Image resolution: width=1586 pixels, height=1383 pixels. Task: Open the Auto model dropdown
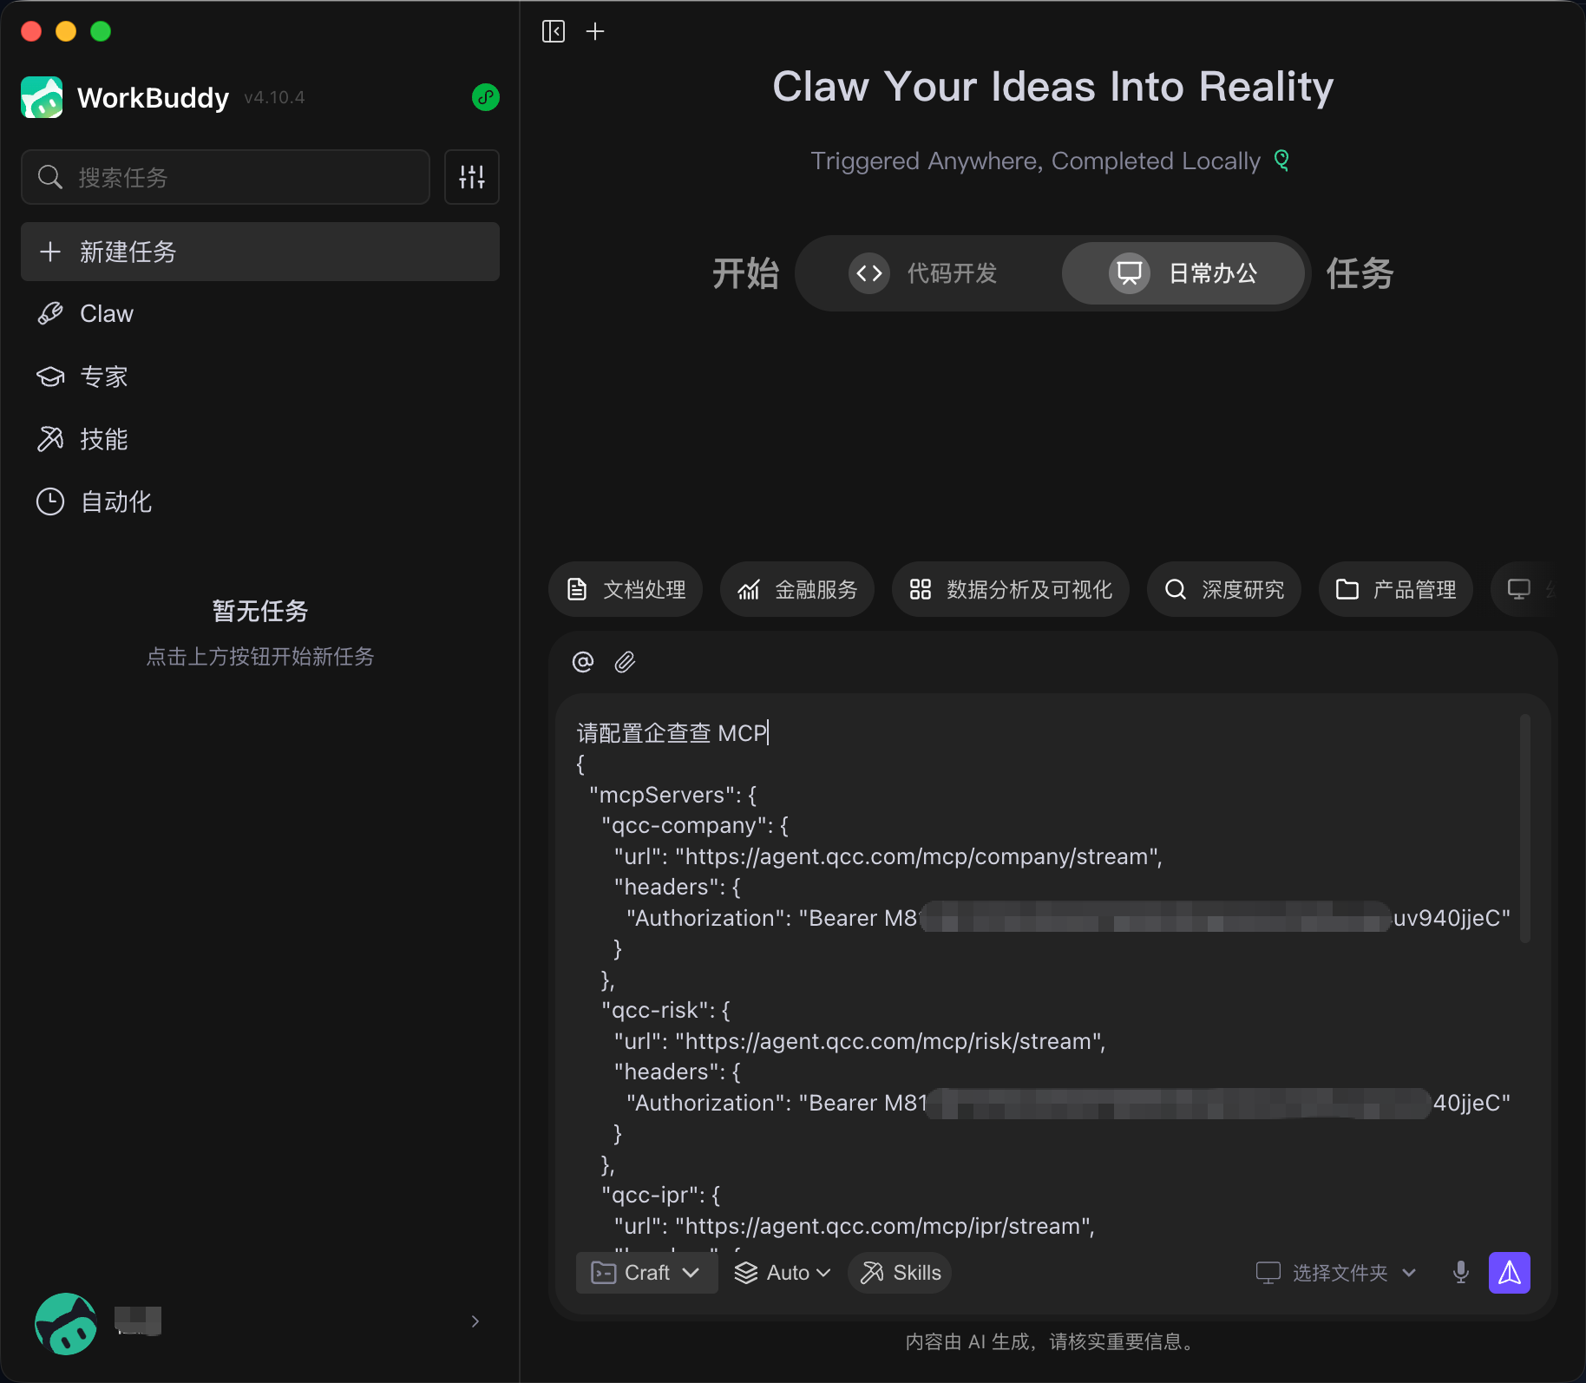click(783, 1273)
